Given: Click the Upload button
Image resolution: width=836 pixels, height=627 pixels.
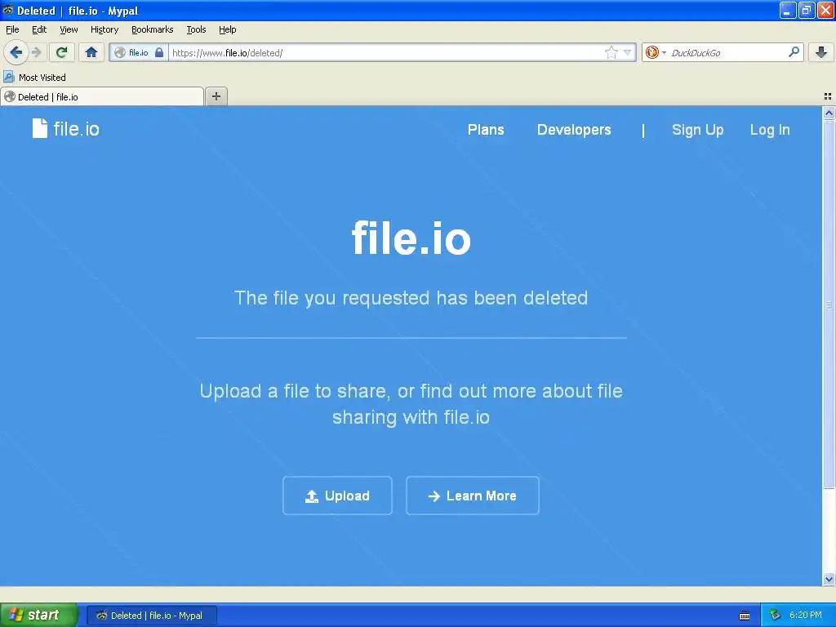Looking at the screenshot, I should (337, 496).
